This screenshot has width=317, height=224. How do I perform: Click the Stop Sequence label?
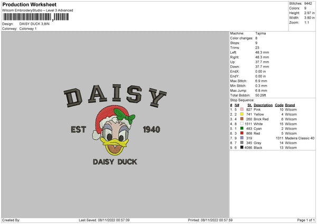[242, 100]
